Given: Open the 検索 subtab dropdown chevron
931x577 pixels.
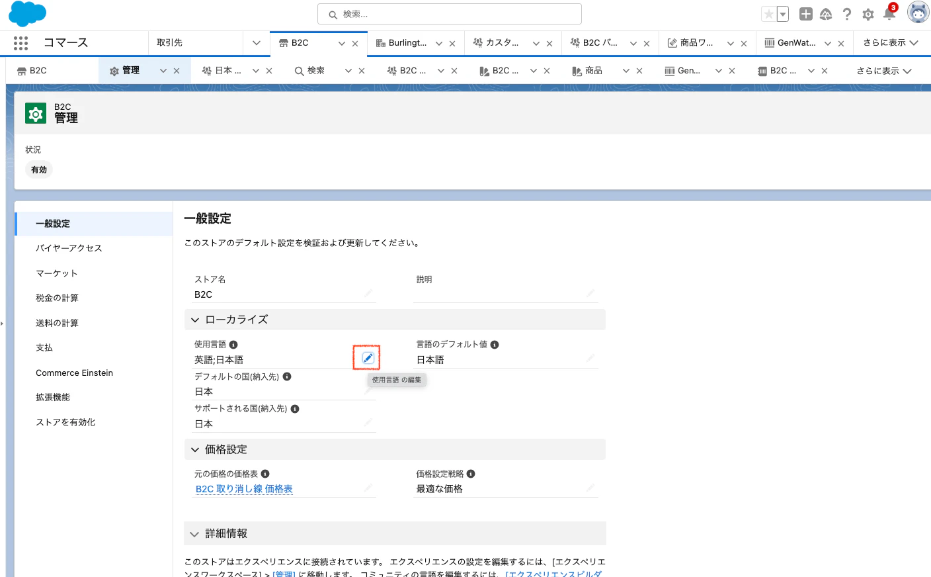Looking at the screenshot, I should (348, 71).
